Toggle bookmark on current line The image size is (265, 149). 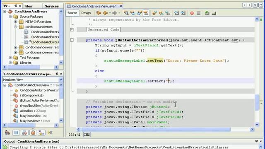tap(168, 13)
